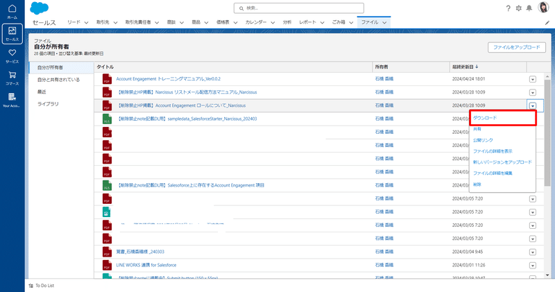
Task: Select 自分と共有されている filter
Action: point(59,80)
